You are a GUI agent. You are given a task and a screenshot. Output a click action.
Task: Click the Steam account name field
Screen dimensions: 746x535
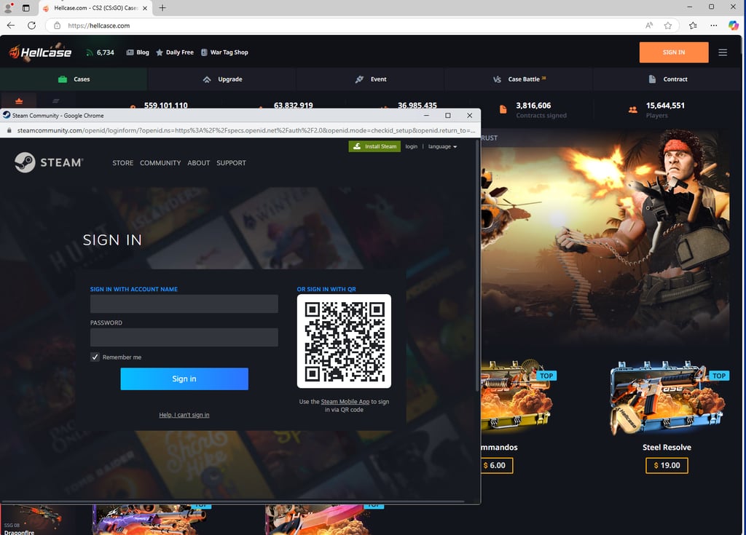[x=184, y=304]
